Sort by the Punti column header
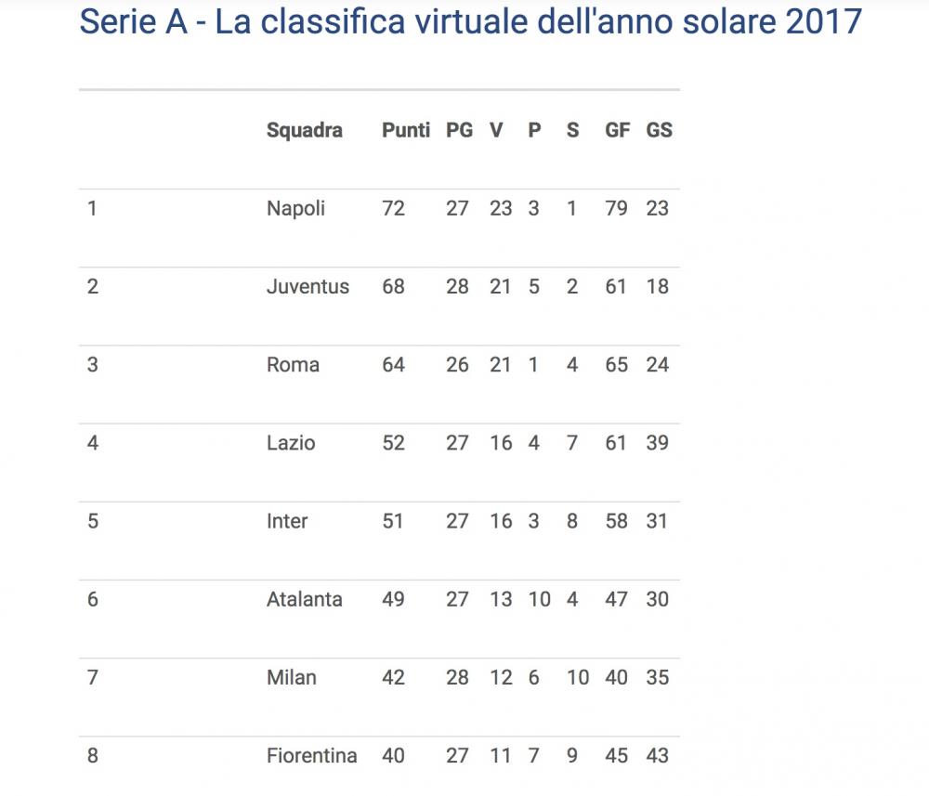Screen dimensions: 929x796 406,131
